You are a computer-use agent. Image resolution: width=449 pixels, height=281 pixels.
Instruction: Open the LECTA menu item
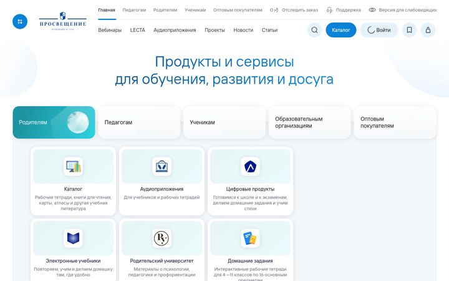point(138,30)
